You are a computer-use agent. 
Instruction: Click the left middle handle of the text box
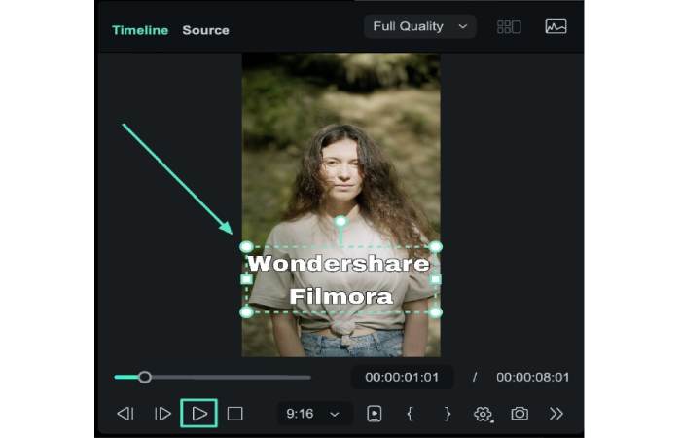[246, 280]
